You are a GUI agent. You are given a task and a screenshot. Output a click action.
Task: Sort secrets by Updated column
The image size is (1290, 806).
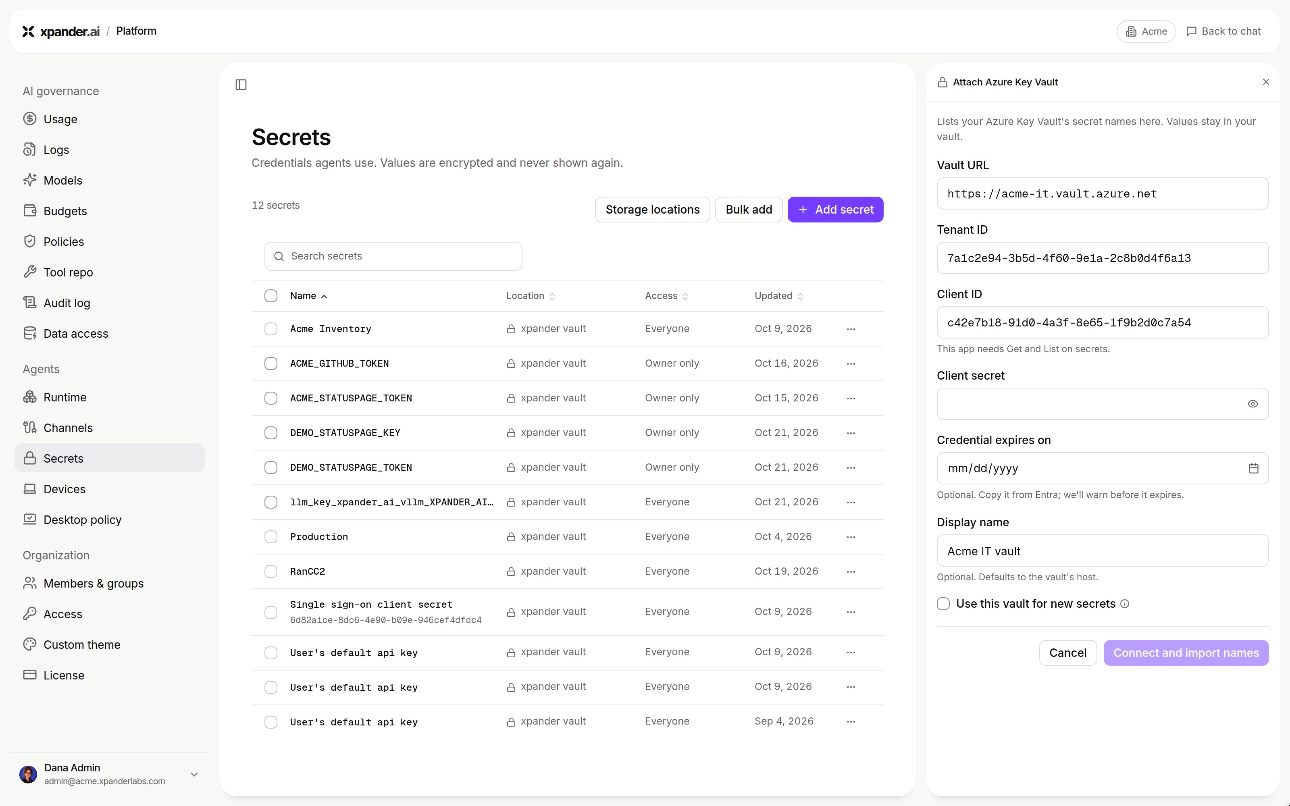tap(779, 296)
